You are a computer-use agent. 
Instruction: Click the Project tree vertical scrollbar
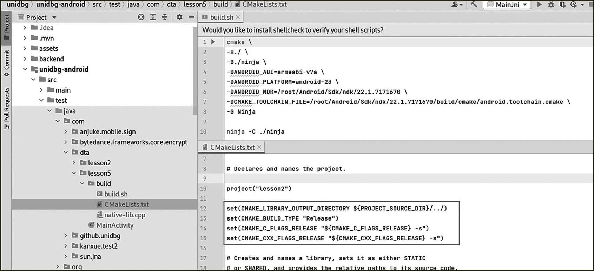[195, 70]
